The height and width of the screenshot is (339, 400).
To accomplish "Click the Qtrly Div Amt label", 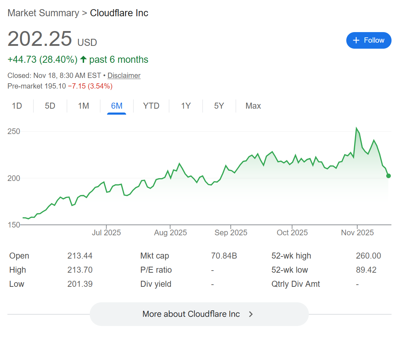I will [x=295, y=284].
